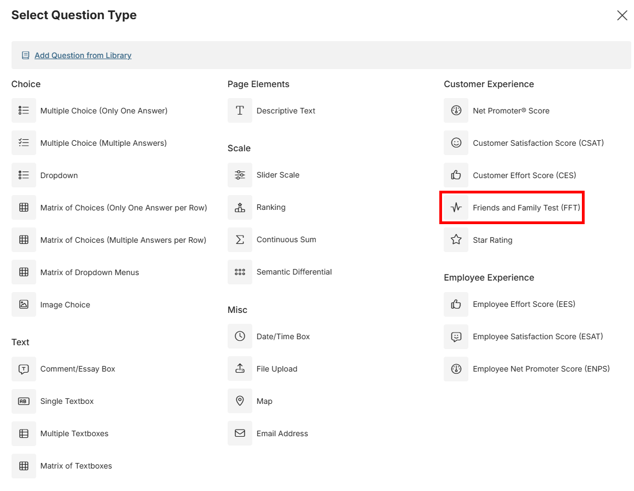Click the Employee Satisfaction Score (ESAT) label
Screen dimensions: 634x491
click(538, 336)
